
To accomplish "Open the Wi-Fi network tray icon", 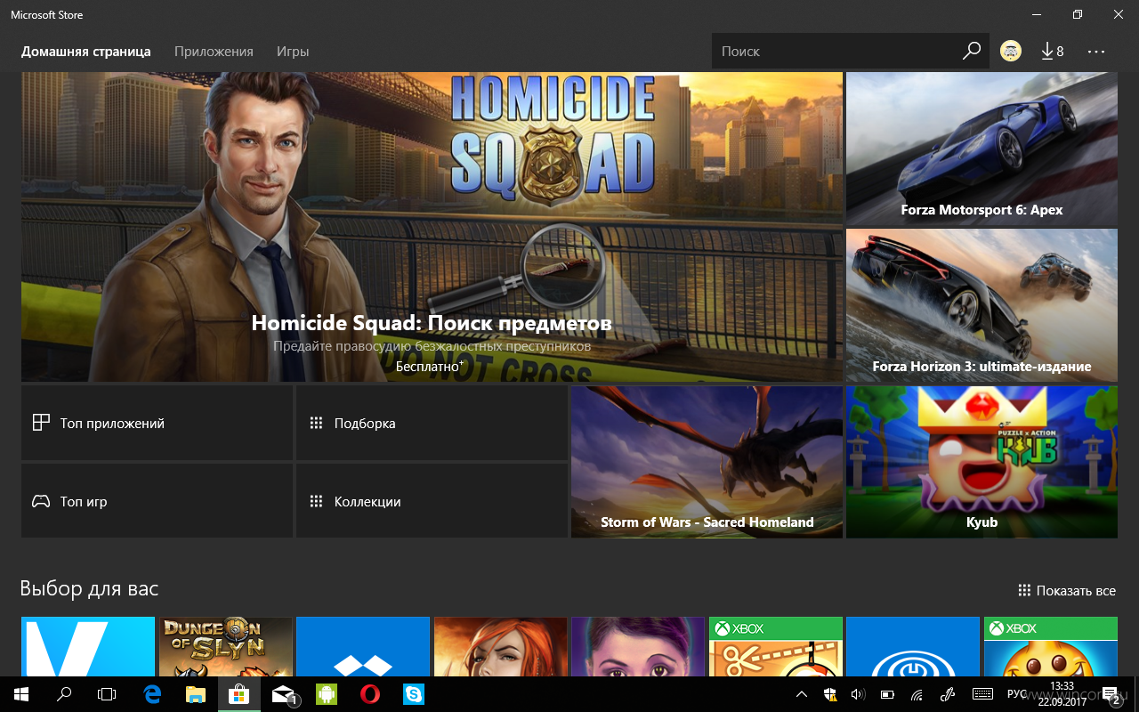I will point(917,694).
